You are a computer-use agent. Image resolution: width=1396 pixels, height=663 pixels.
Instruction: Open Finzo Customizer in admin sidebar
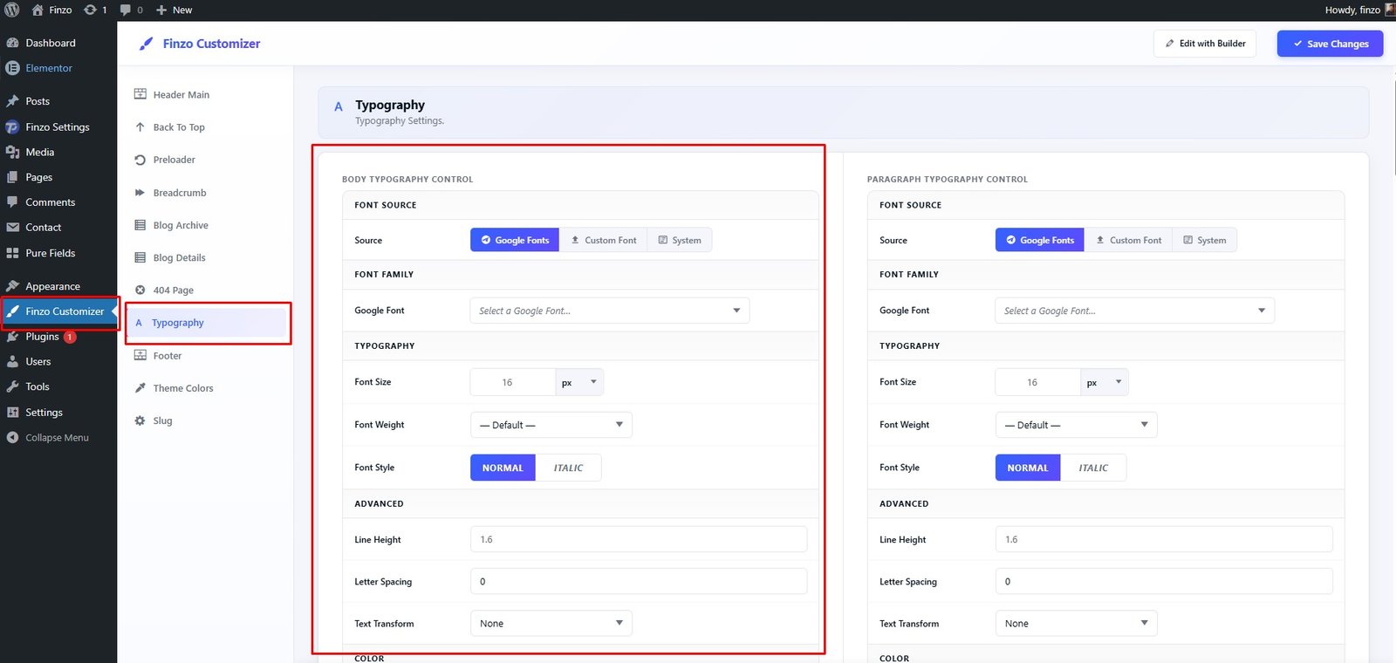tap(58, 311)
